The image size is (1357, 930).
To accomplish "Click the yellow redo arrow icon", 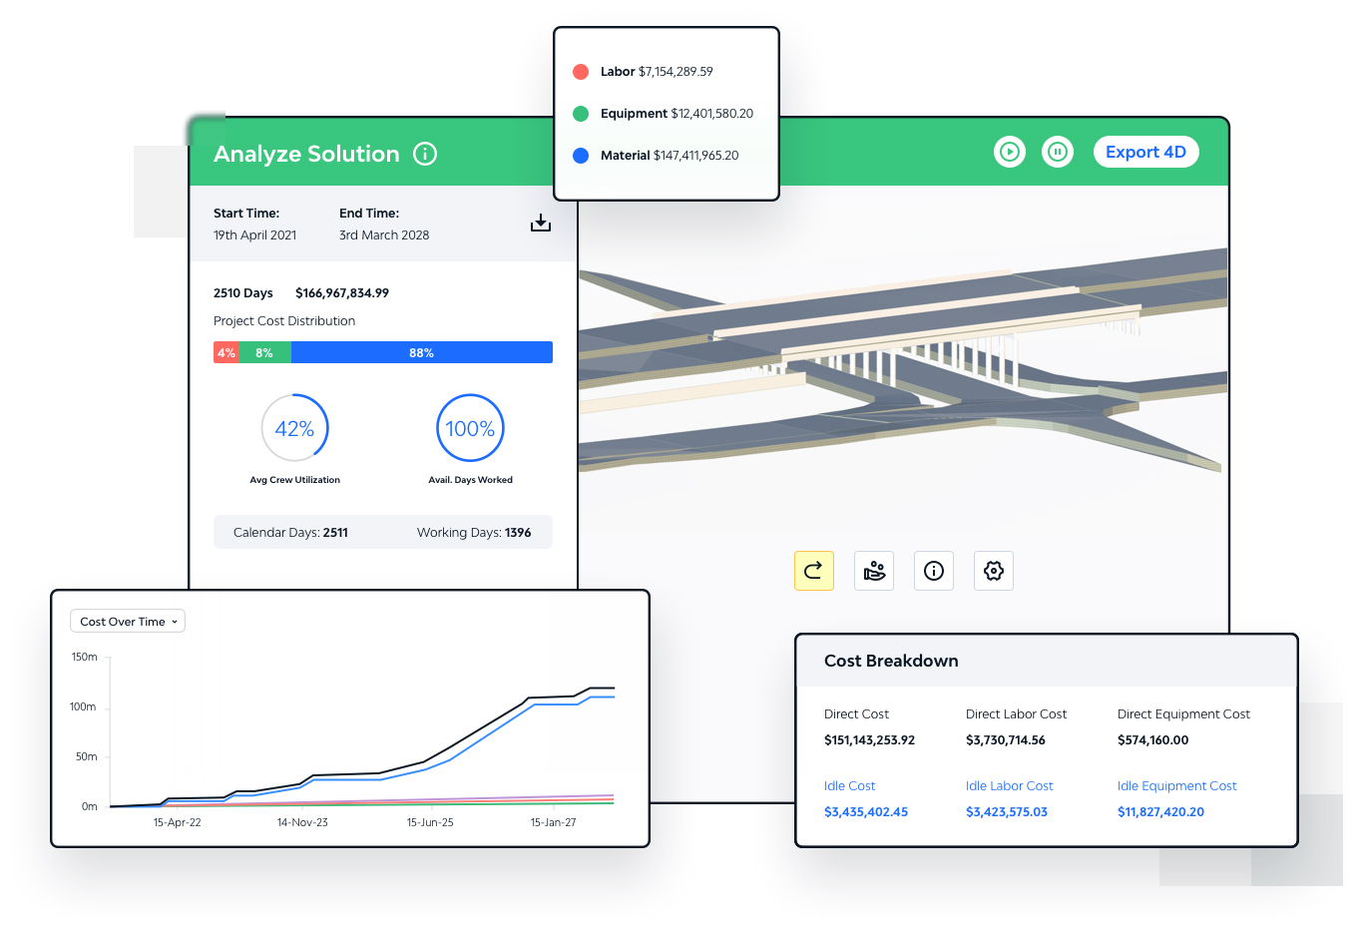I will (x=813, y=571).
